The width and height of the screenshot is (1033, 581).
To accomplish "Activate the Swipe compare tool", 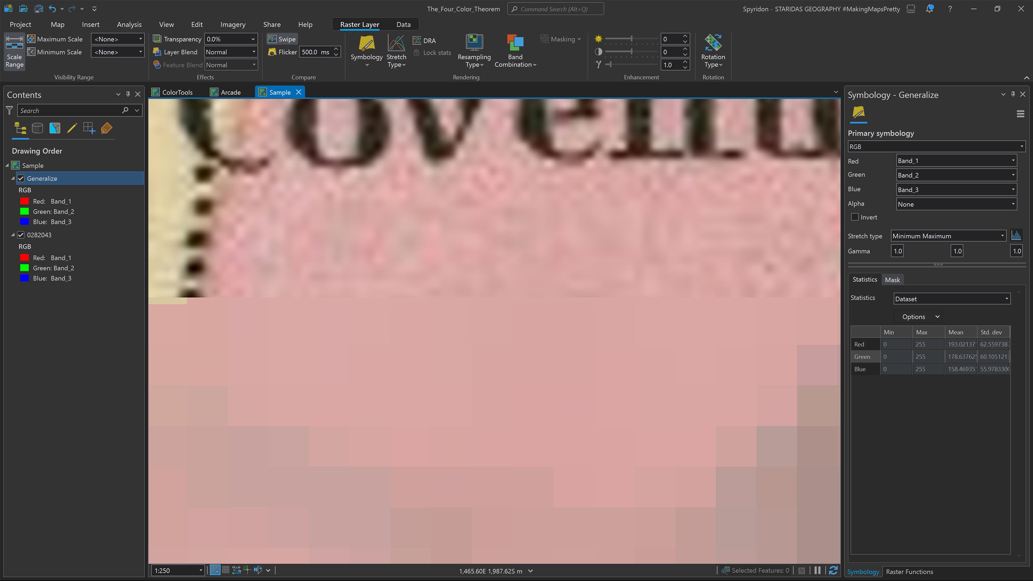I will 282,39.
